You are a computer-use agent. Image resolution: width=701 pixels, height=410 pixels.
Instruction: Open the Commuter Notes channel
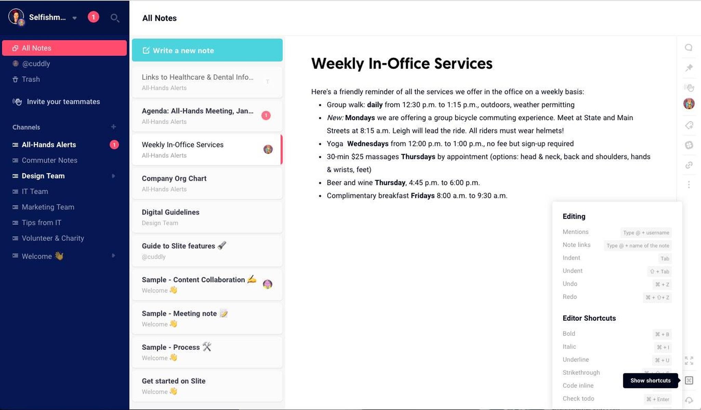click(49, 160)
